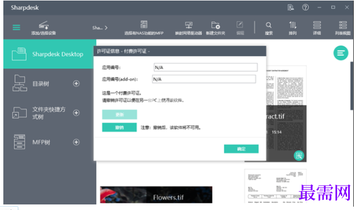Select Sharpdesk Desktop in the sidebar
The width and height of the screenshot is (361, 210).
coord(50,54)
